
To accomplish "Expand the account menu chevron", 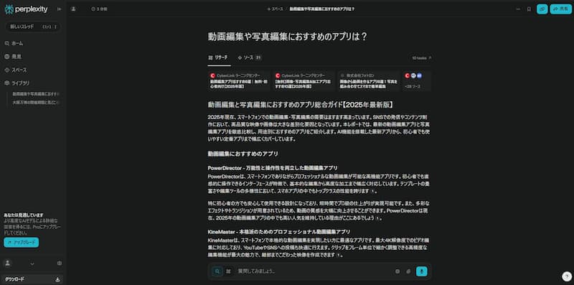I will pos(32,263).
